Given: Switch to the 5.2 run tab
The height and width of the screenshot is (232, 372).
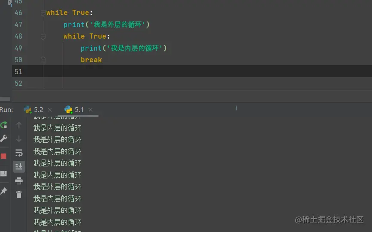Looking at the screenshot, I should pos(34,110).
